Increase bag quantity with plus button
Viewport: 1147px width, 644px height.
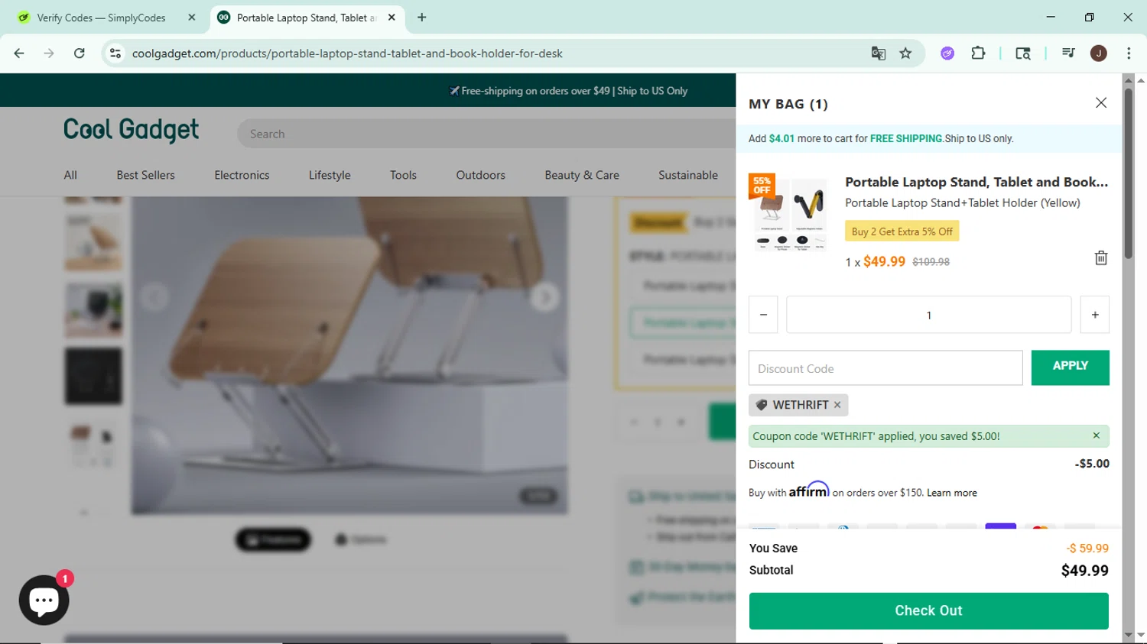[1095, 315]
